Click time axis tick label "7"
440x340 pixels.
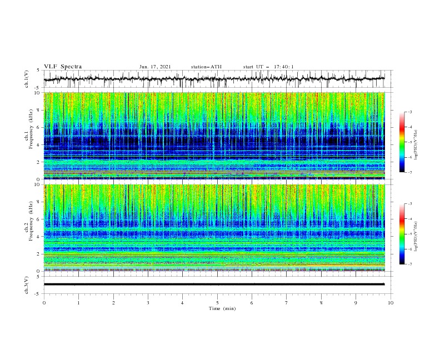(287, 303)
